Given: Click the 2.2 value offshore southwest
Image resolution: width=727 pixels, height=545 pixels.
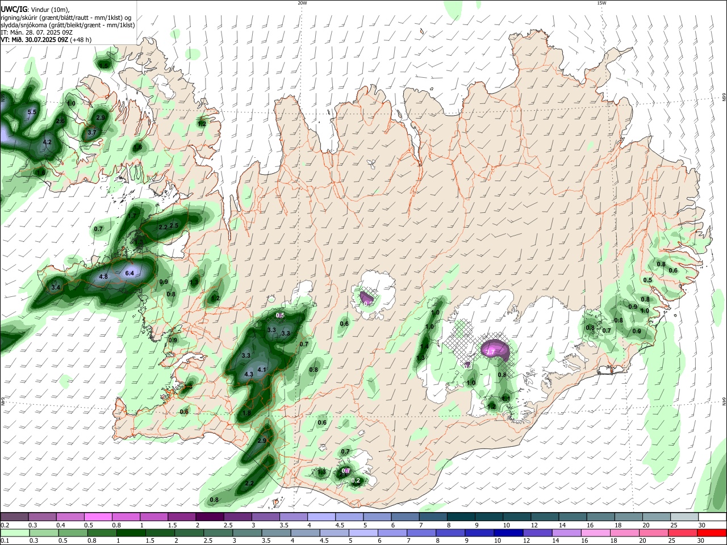Looking at the screenshot, I should 249,484.
